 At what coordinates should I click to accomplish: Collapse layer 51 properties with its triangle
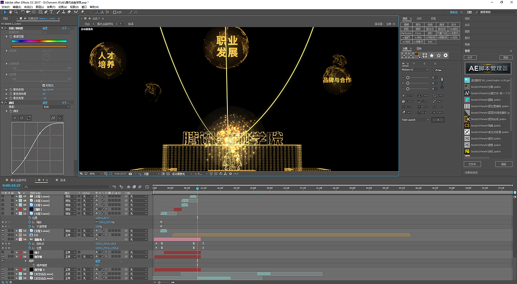click(17, 214)
